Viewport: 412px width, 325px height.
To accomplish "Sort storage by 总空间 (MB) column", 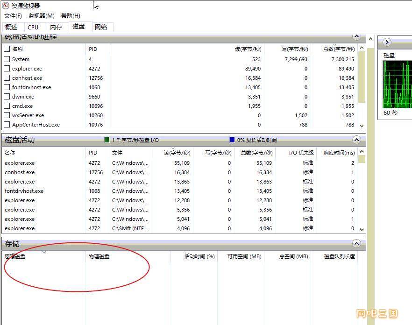I will pos(293,256).
